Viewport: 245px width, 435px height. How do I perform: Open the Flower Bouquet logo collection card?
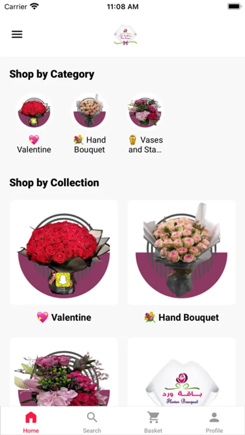point(182,372)
